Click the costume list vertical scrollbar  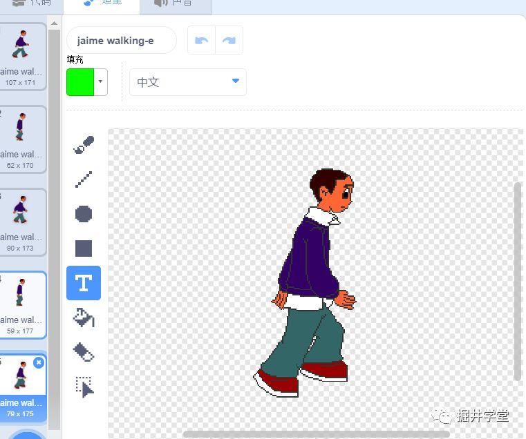coord(54,230)
